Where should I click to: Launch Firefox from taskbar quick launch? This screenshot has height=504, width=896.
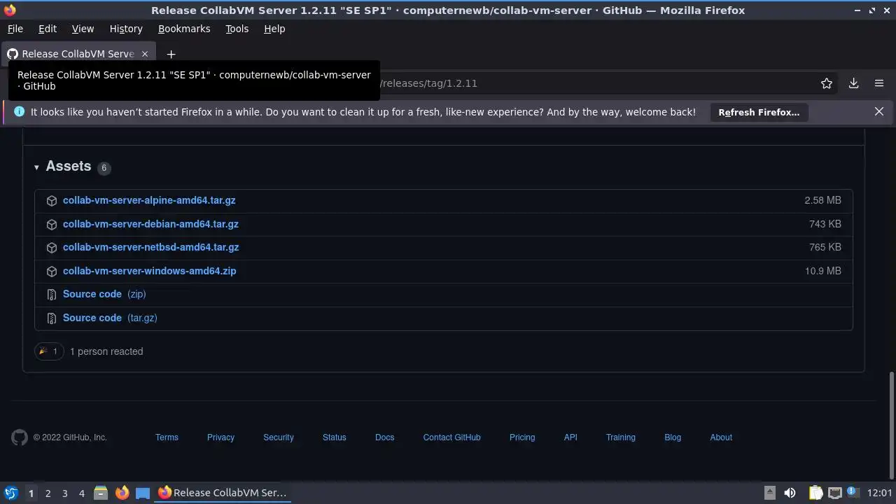(x=122, y=493)
